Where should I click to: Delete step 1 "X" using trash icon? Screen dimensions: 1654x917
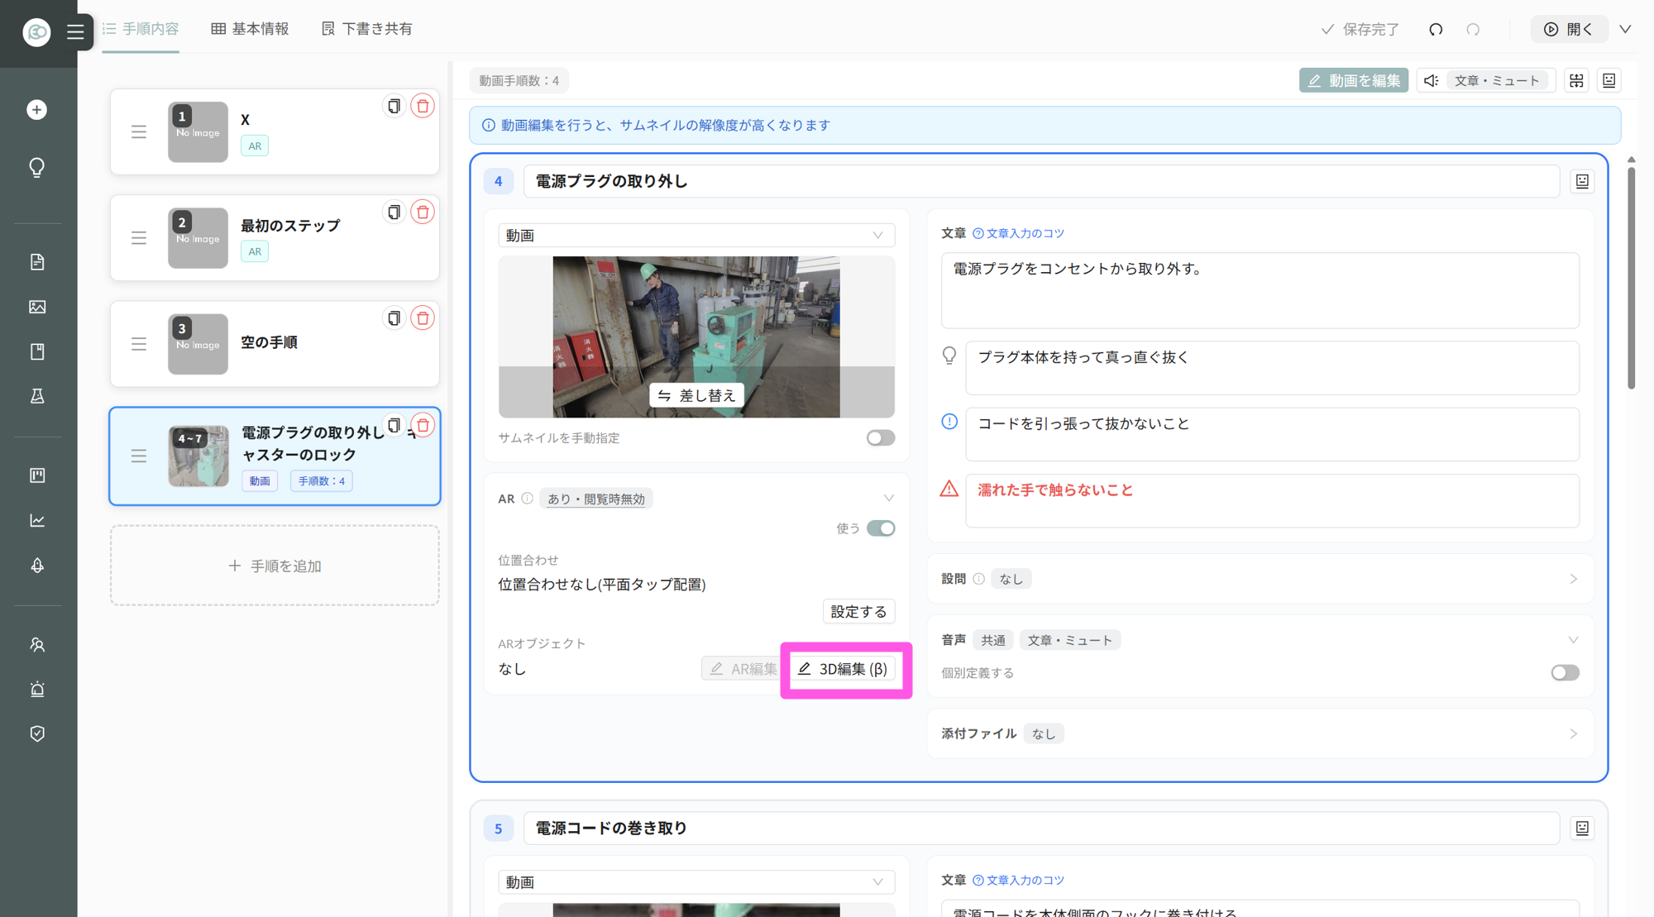pos(423,106)
